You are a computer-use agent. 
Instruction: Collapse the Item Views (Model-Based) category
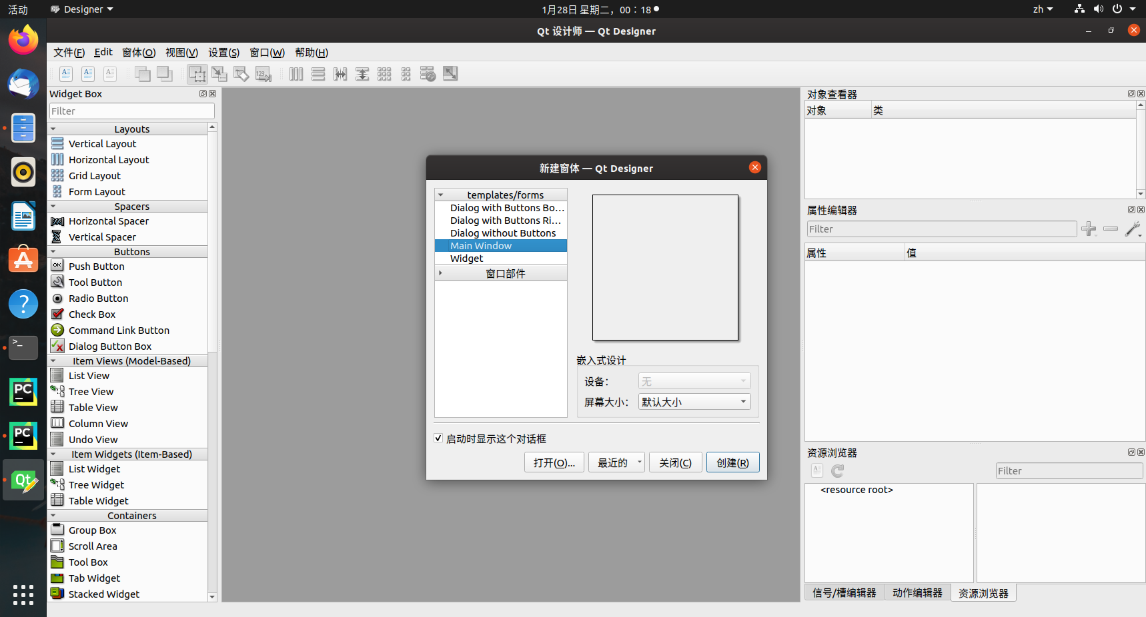(x=53, y=361)
